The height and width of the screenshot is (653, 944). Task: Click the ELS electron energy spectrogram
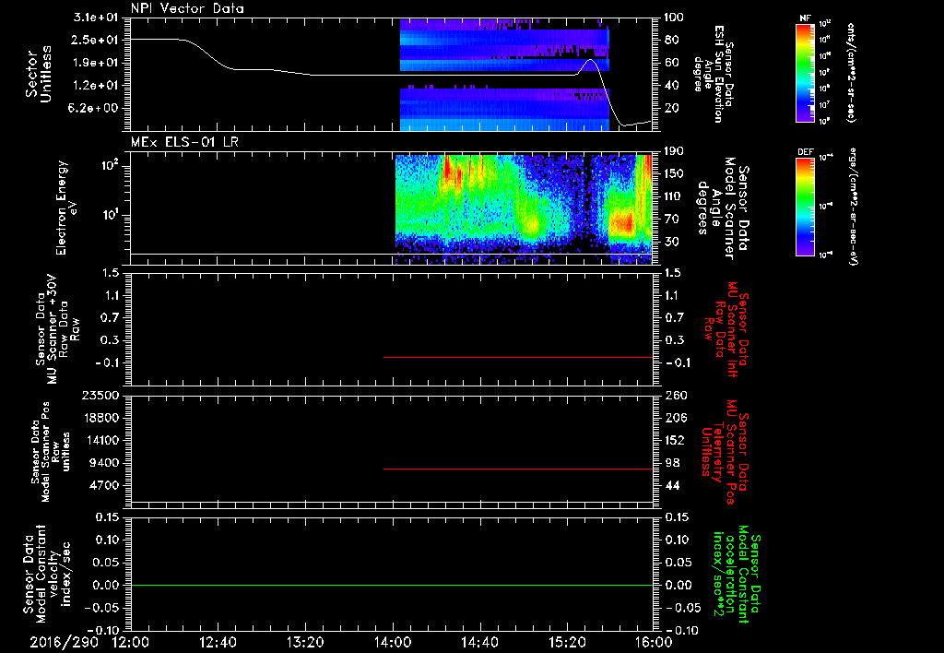[x=524, y=209]
